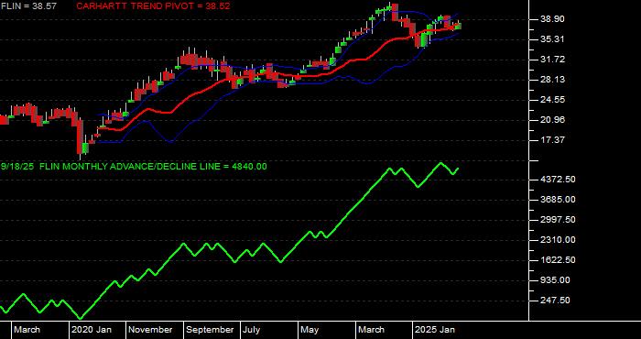
Task: Click the November time axis label
Action: point(151,330)
